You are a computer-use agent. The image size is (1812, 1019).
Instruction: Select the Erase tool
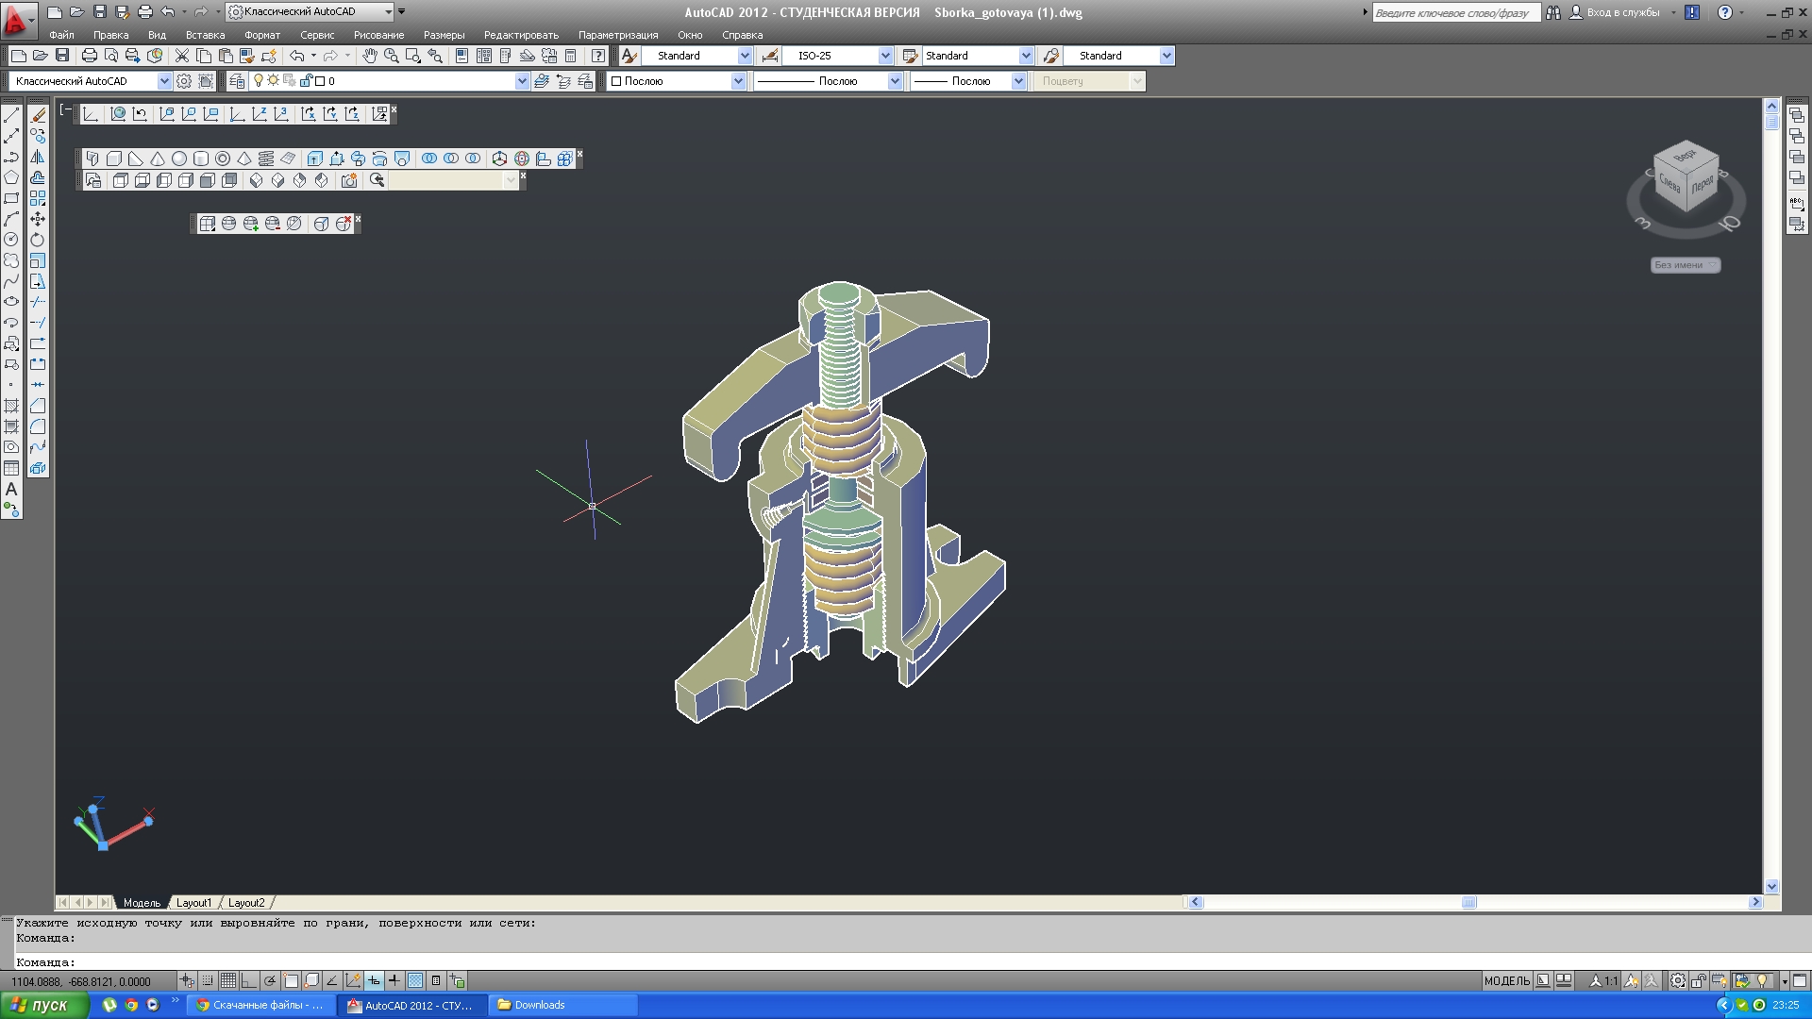click(x=38, y=114)
